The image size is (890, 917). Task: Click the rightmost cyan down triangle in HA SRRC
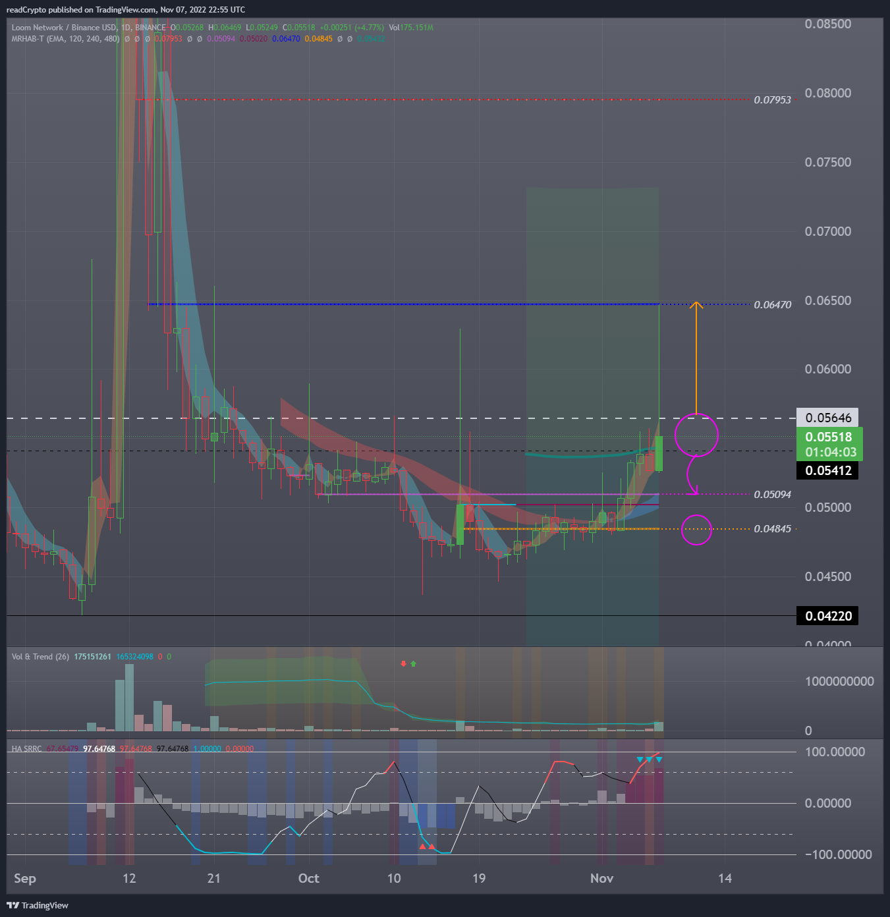pyautogui.click(x=659, y=760)
